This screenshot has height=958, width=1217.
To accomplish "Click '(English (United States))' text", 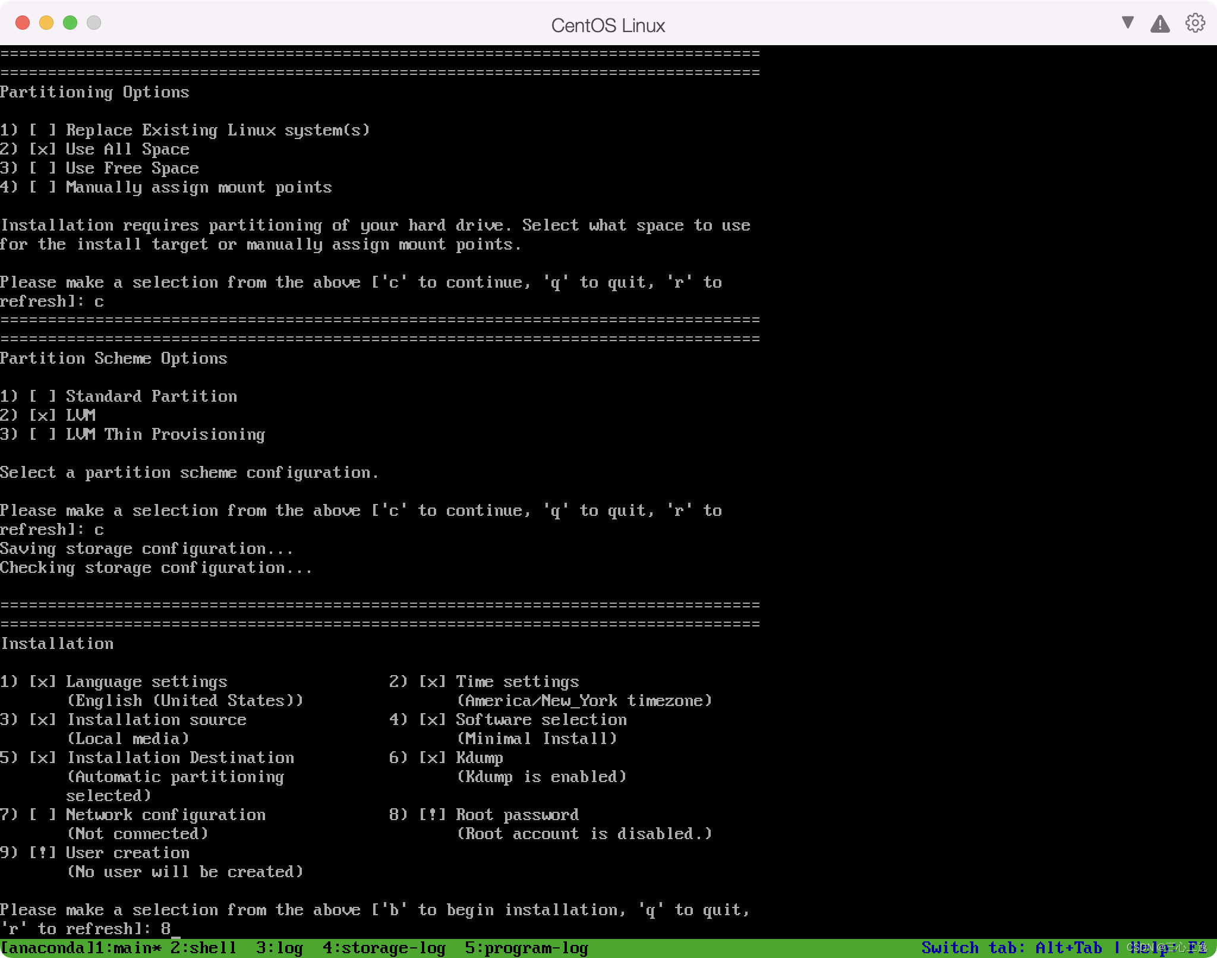I will [185, 701].
